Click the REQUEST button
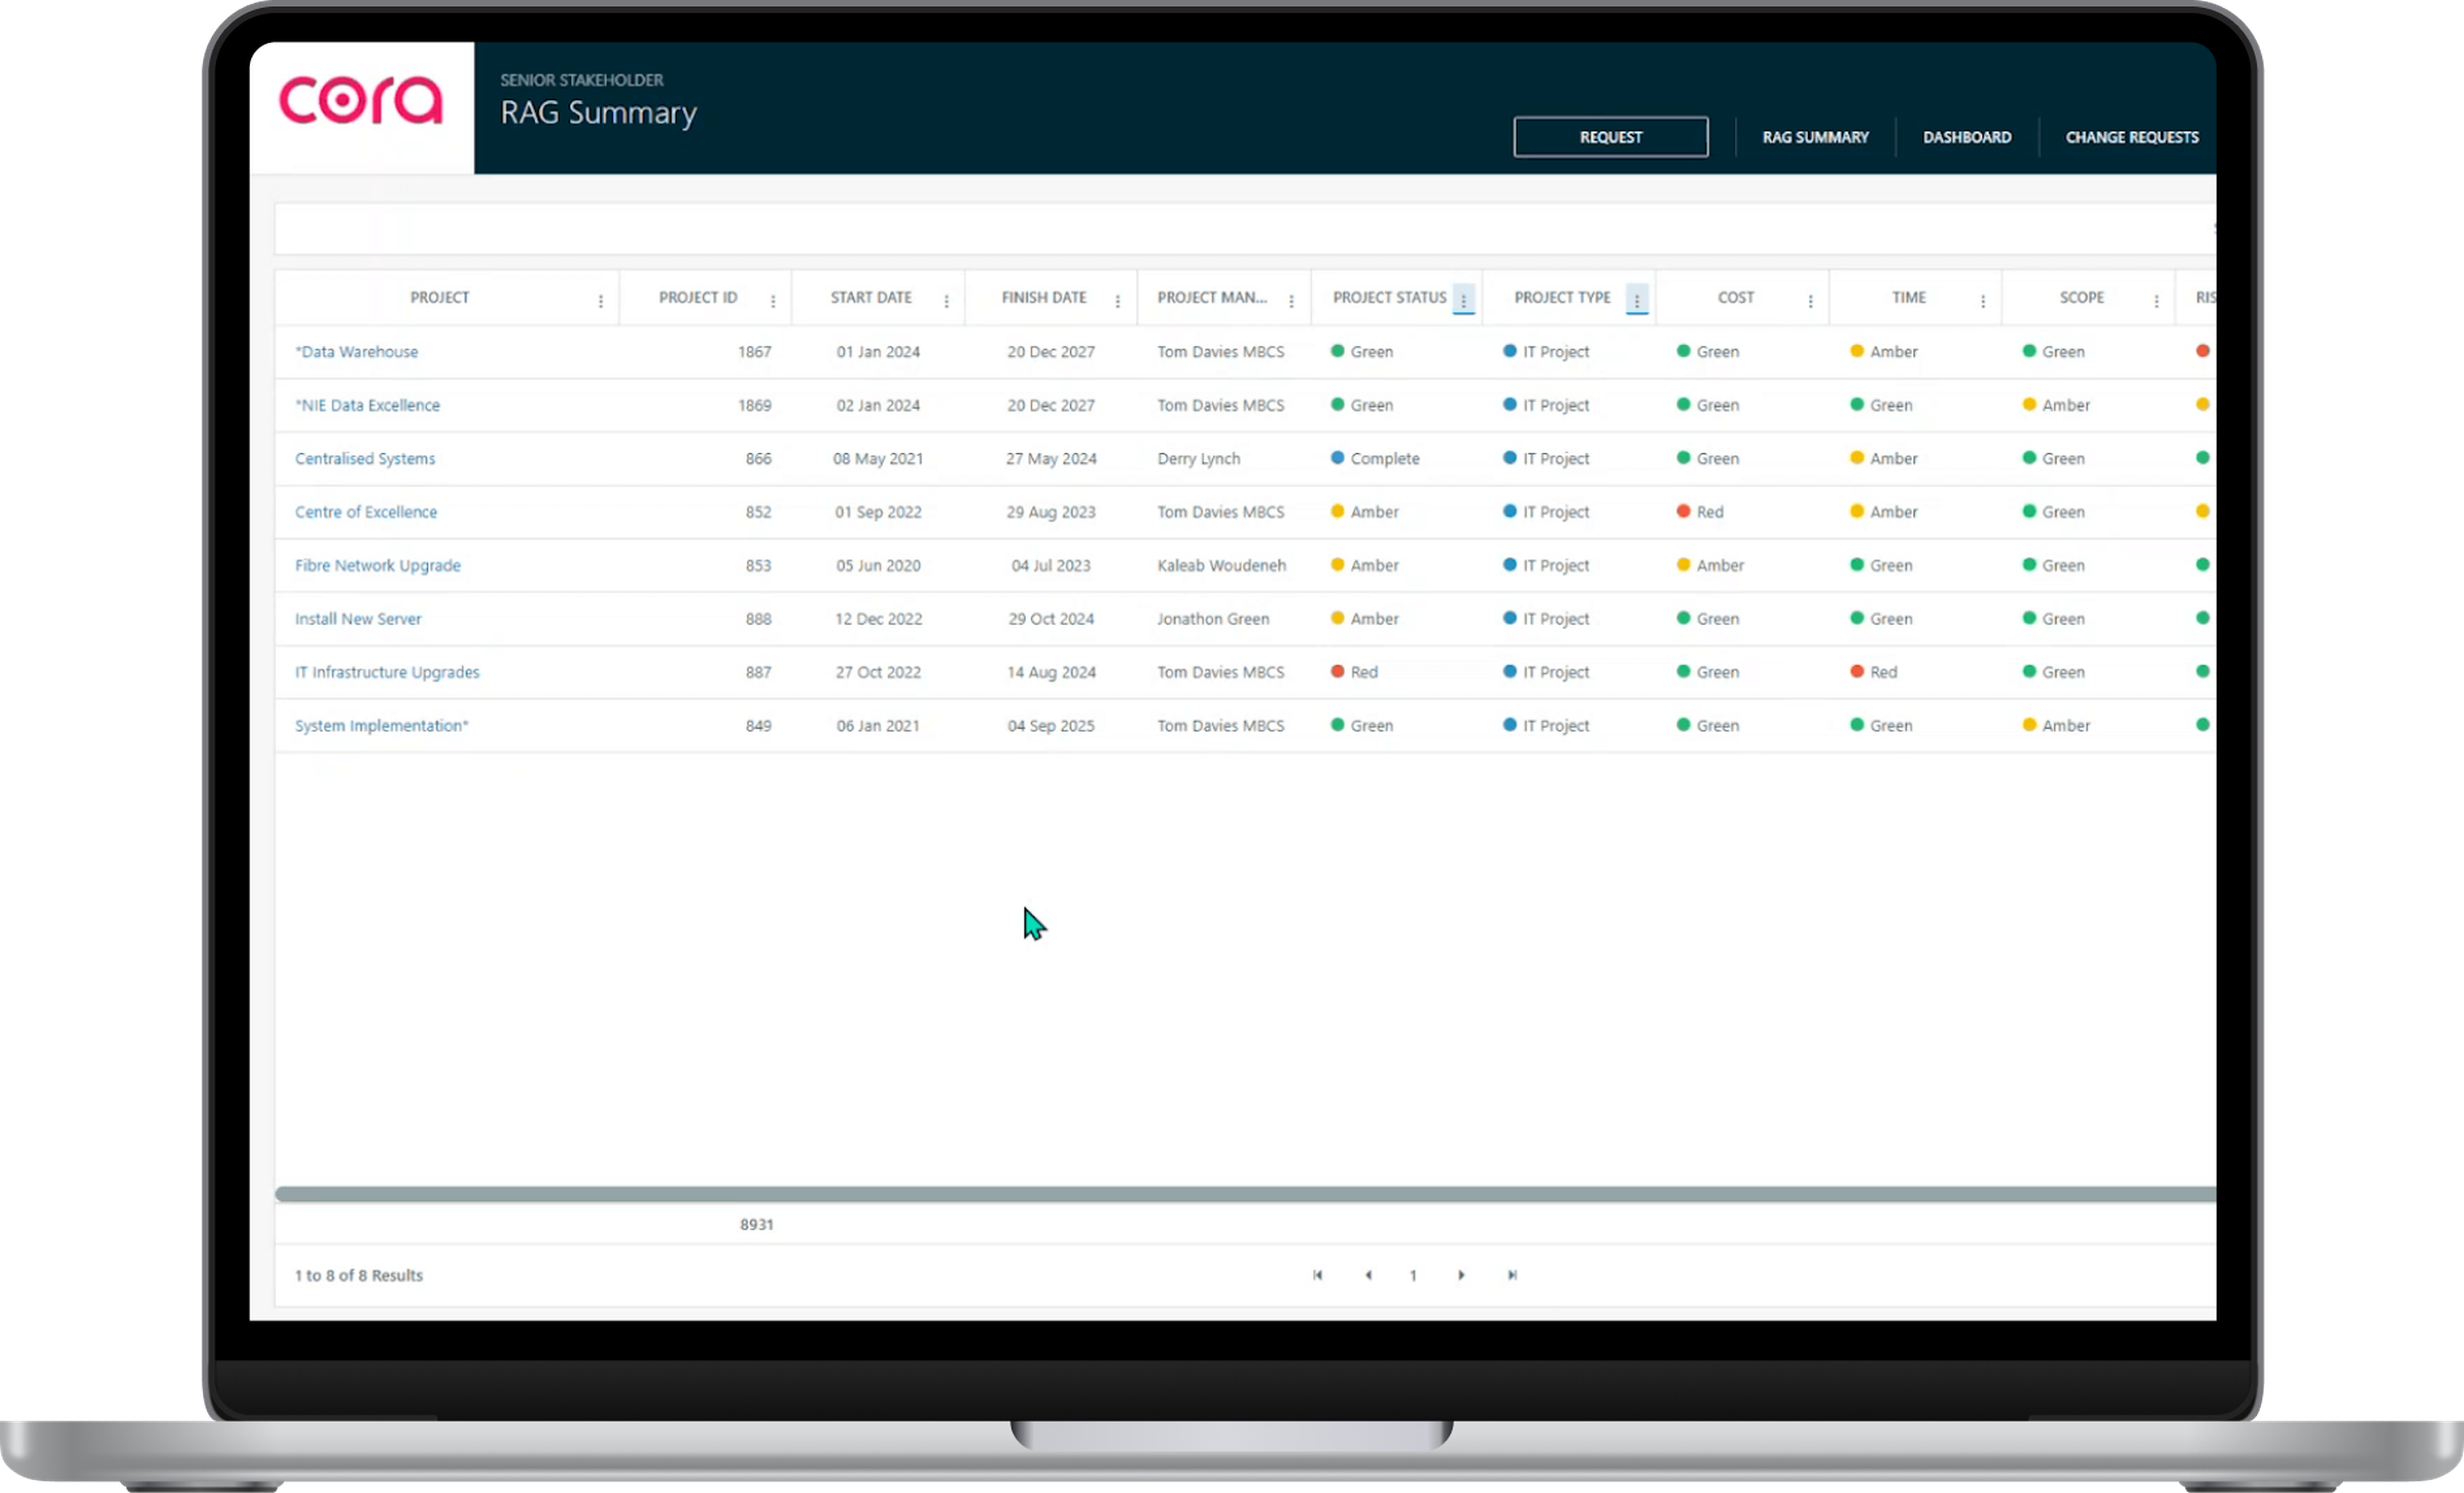This screenshot has height=1493, width=2464. click(1611, 137)
